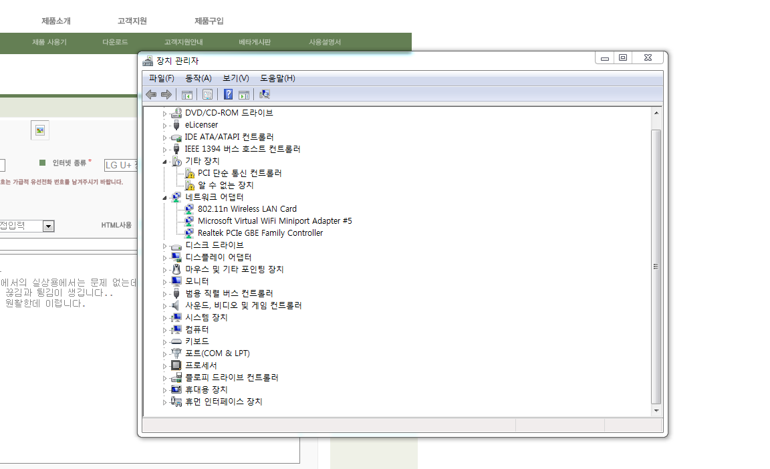Open the 도움말(H) menu
Screen dimensions: 770x469
click(x=277, y=78)
